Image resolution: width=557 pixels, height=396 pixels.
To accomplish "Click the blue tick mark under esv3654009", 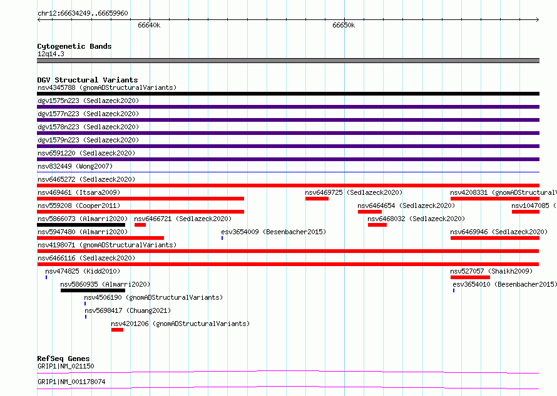I will [222, 238].
